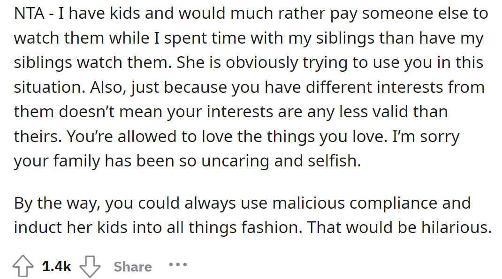Click the text "By the way"
502x279 pixels.
pos(56,203)
